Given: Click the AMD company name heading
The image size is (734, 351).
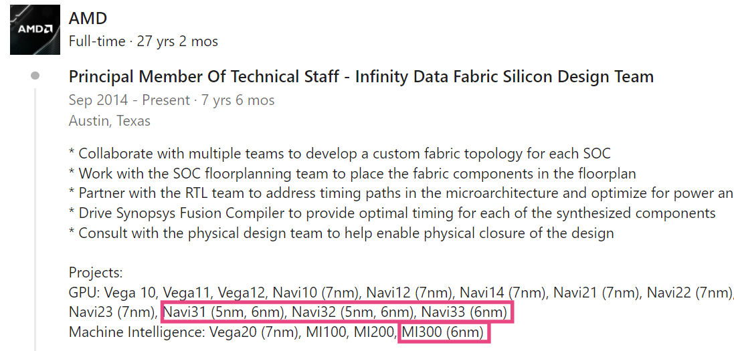Looking at the screenshot, I should (x=88, y=19).
